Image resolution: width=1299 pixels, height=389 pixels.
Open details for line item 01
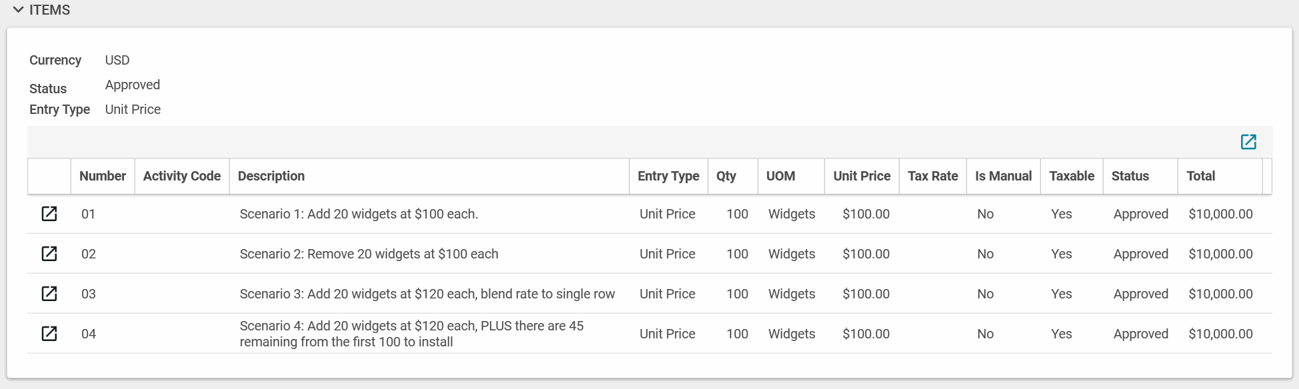pos(49,214)
